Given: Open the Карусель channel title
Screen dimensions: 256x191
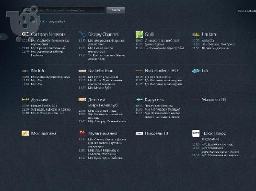Looking at the screenshot, I should pos(154,99).
